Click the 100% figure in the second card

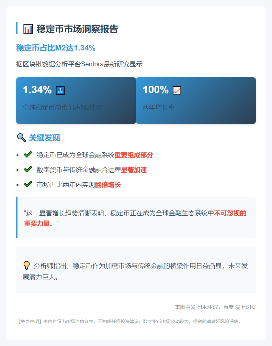pyautogui.click(x=155, y=90)
